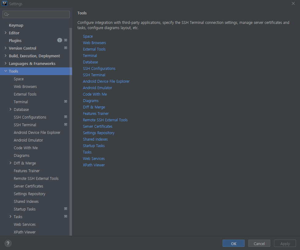Expand the Tasks node in tree
This screenshot has height=250, width=300.
click(10, 217)
